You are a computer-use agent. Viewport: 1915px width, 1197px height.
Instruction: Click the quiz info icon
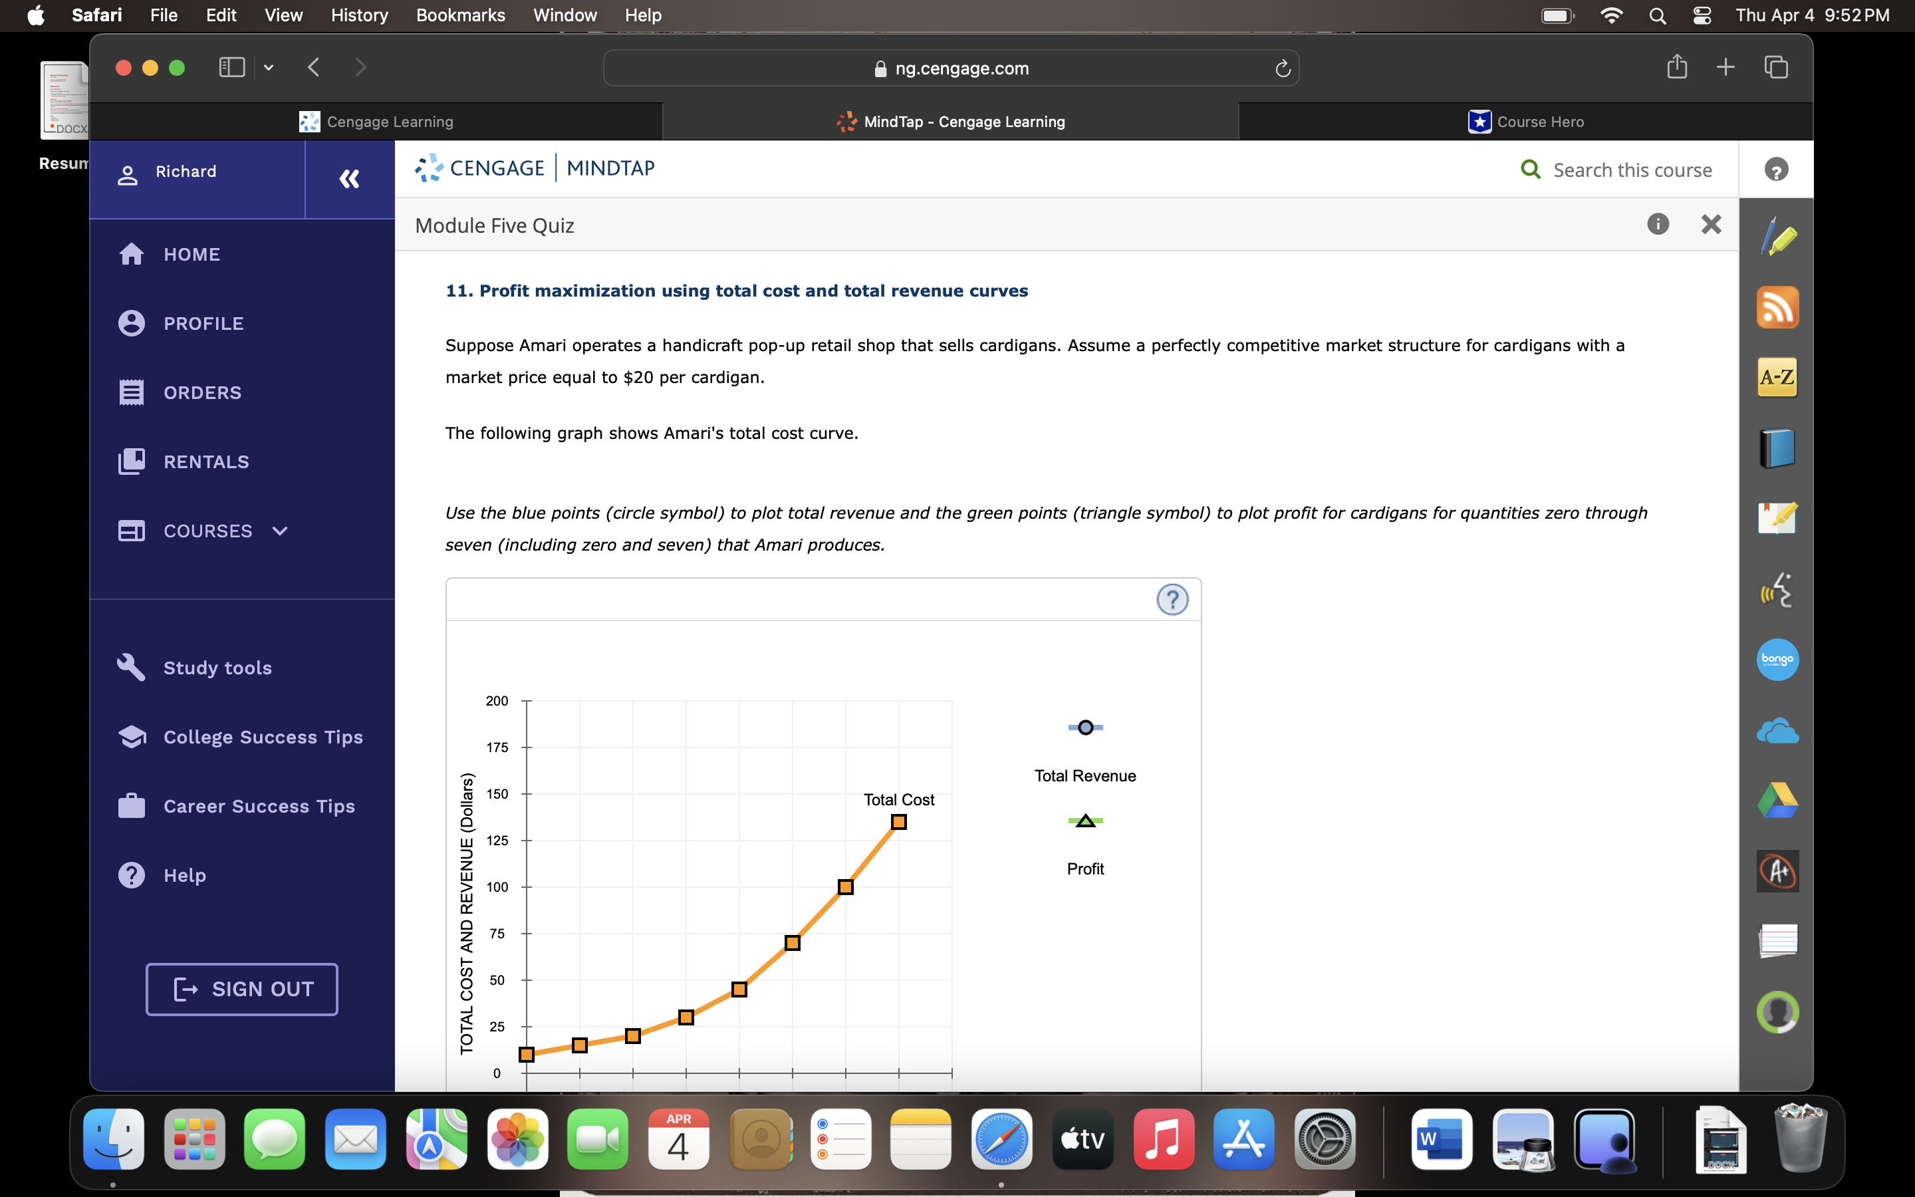click(x=1658, y=225)
